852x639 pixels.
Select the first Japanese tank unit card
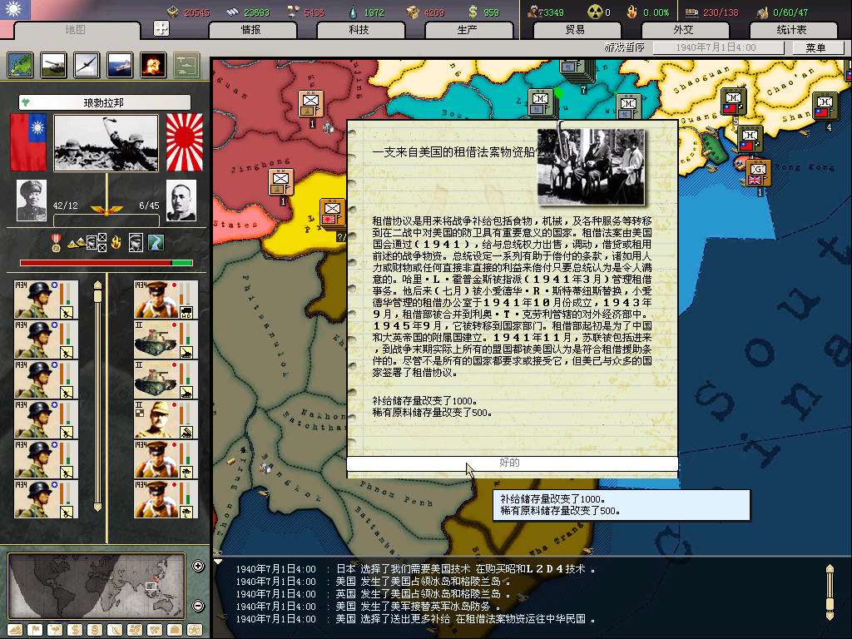(x=166, y=339)
